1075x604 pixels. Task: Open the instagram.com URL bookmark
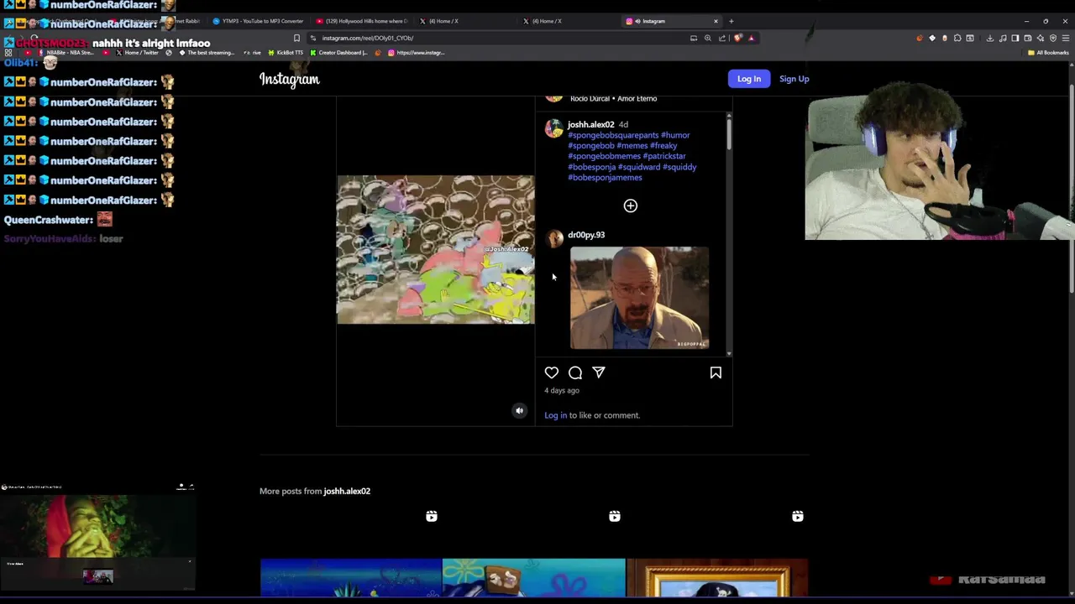417,53
